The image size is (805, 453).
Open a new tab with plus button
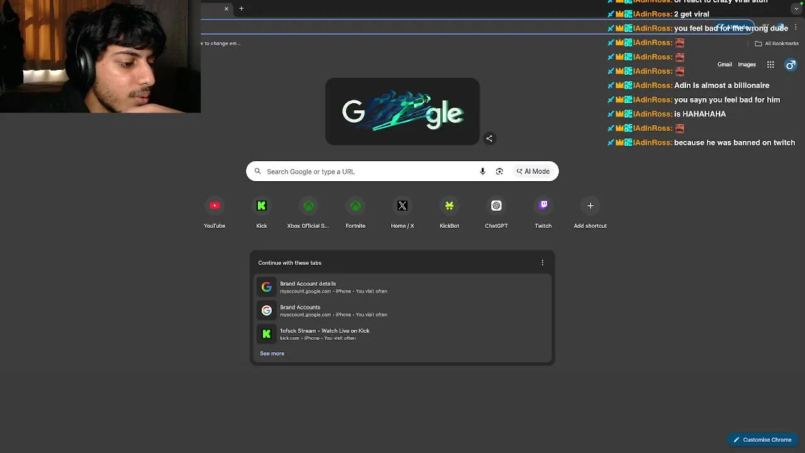point(241,9)
